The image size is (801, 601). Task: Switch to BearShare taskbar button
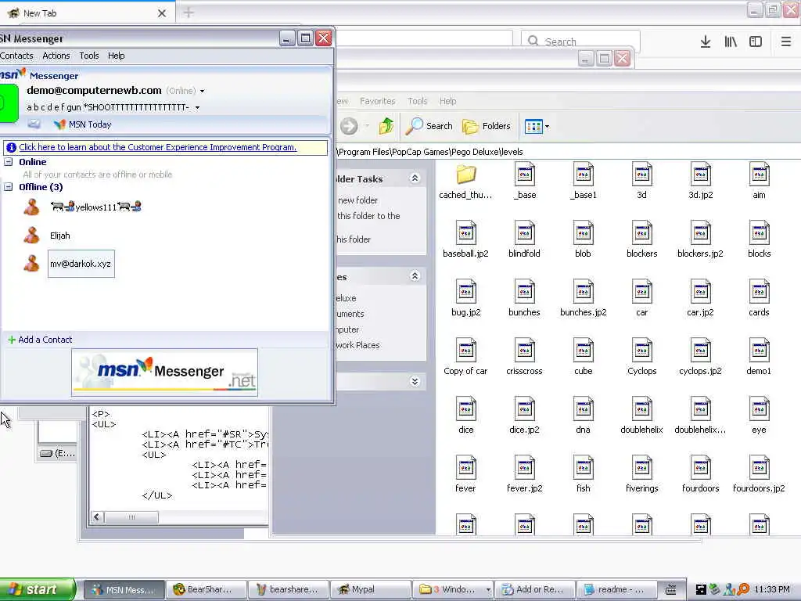[x=207, y=589]
